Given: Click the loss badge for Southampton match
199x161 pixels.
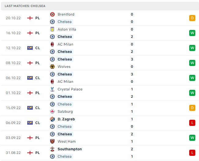Looking at the screenshot, I should (x=192, y=153).
